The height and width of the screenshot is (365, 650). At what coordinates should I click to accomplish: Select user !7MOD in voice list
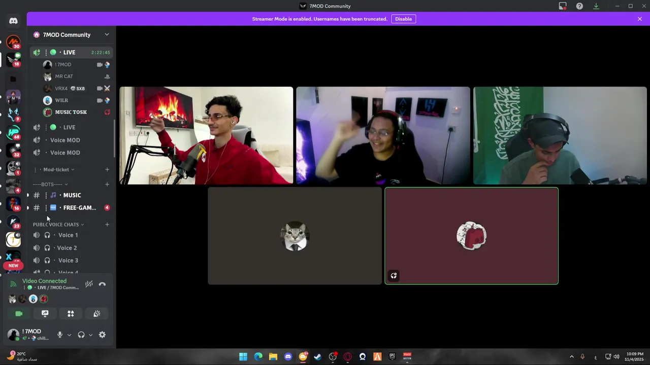(77, 64)
